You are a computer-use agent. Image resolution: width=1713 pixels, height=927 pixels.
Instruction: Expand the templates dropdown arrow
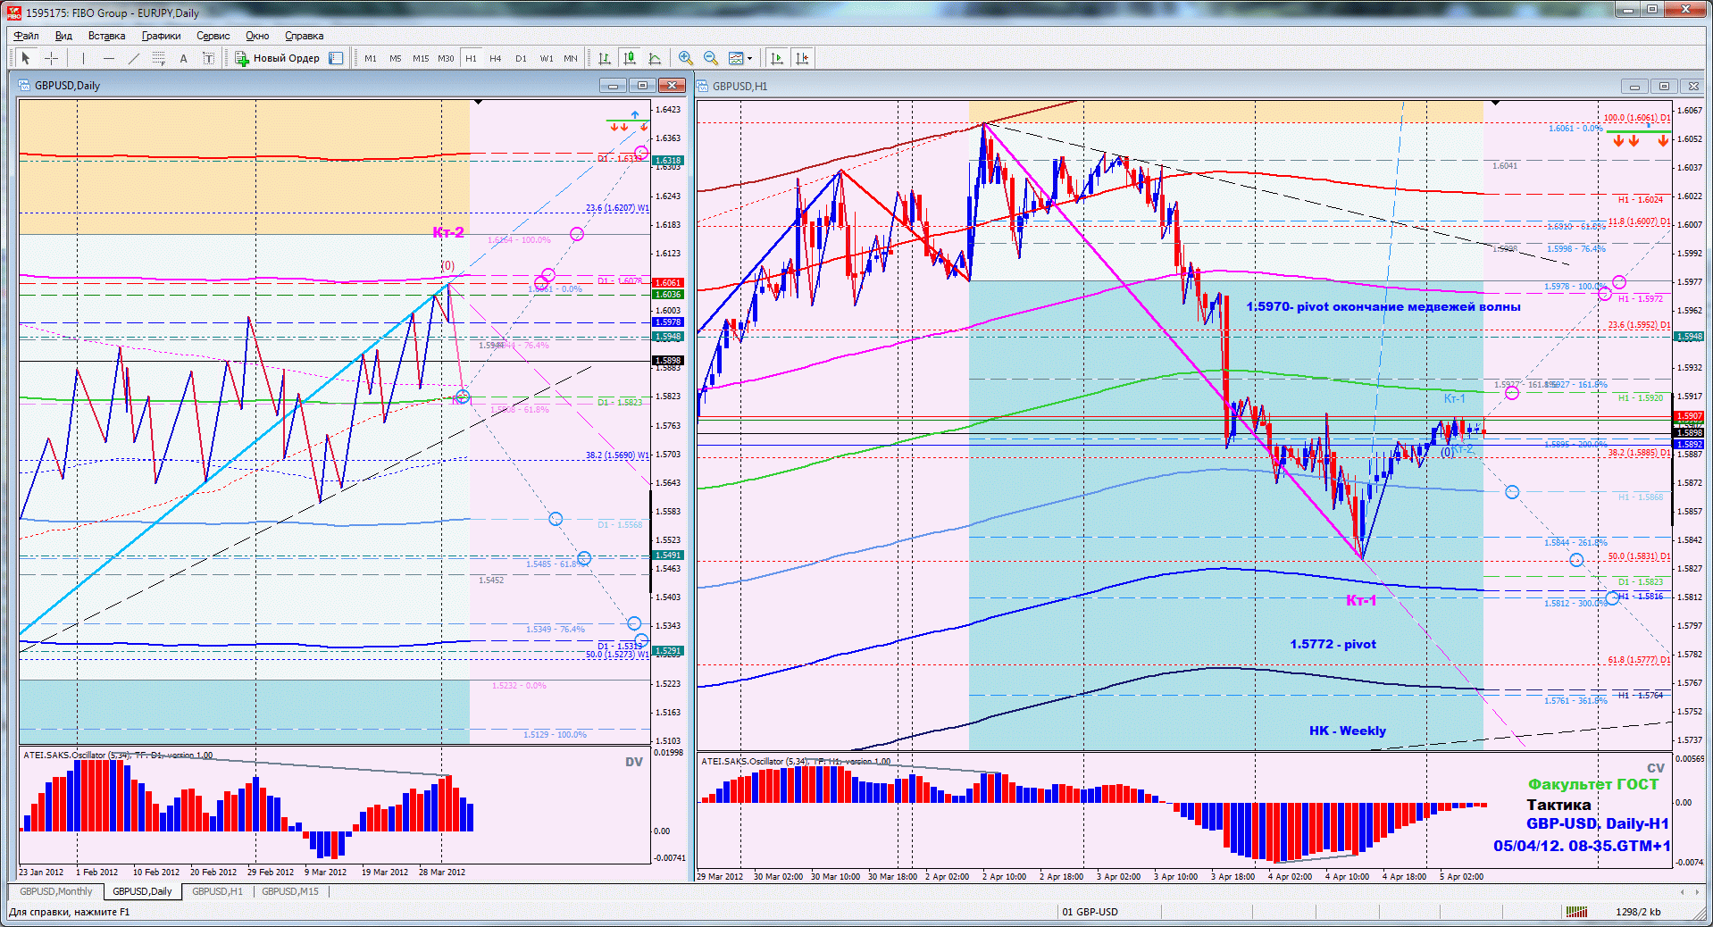tap(750, 58)
